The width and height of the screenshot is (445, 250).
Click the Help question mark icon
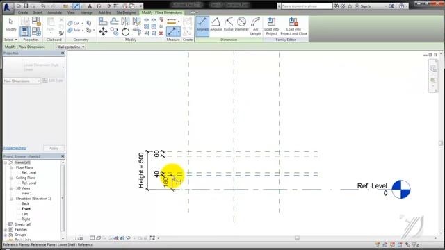401,6
